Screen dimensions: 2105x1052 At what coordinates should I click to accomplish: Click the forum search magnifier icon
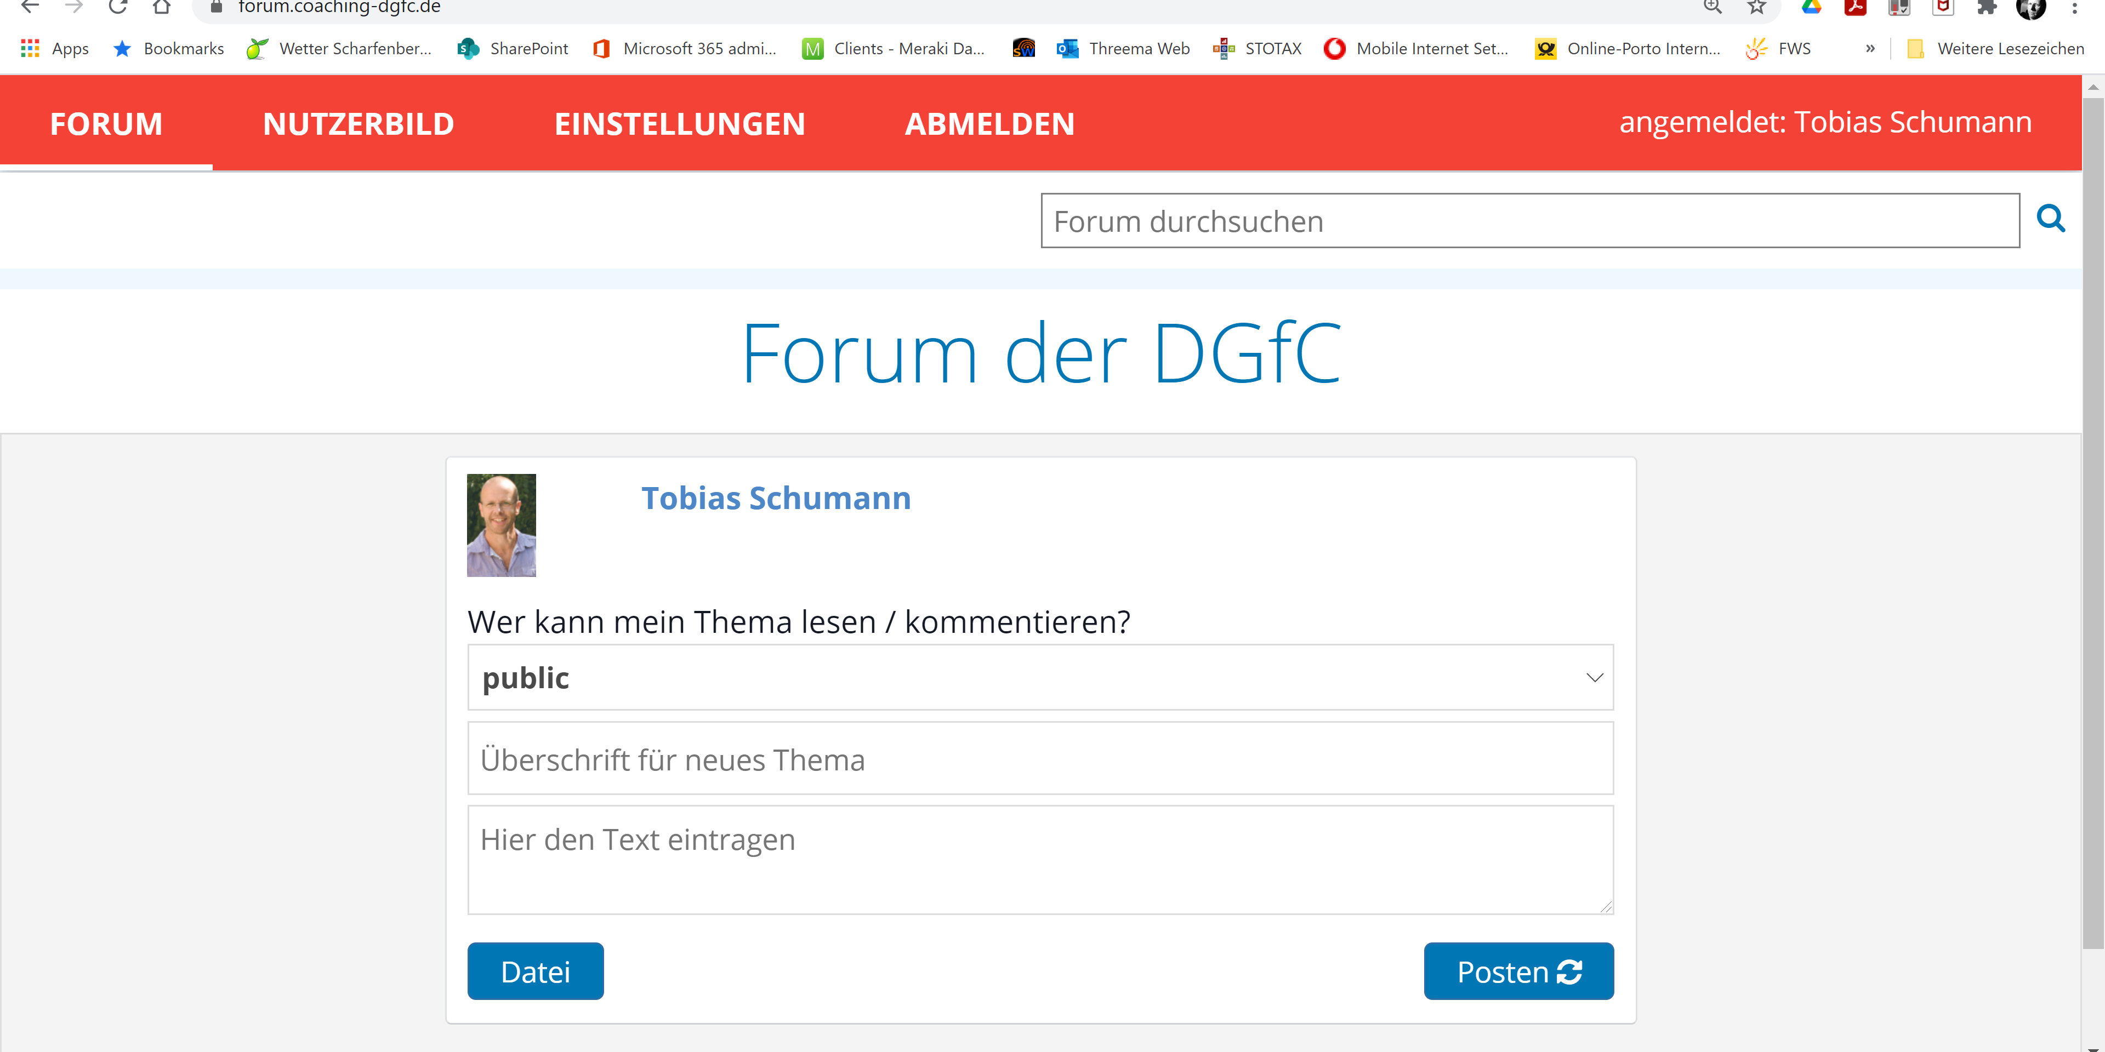click(2050, 219)
